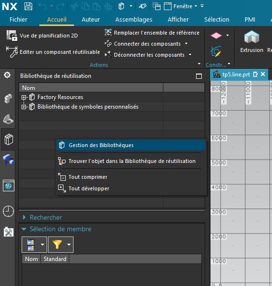This screenshot has height=286, width=272.
Task: Select the sketch Constr... pencil icon
Action: [216, 52]
